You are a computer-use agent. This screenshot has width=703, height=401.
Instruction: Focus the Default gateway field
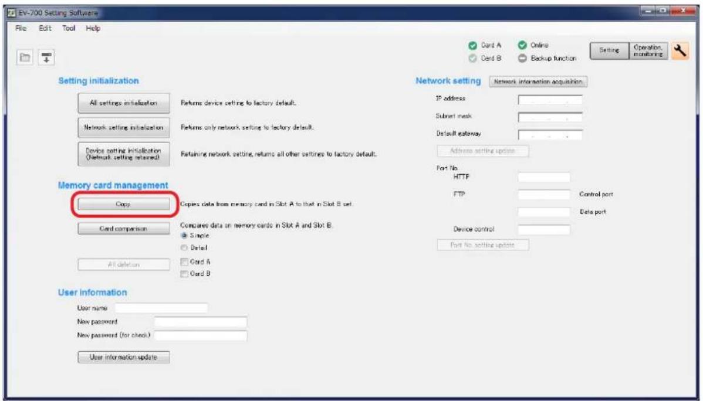(x=550, y=135)
